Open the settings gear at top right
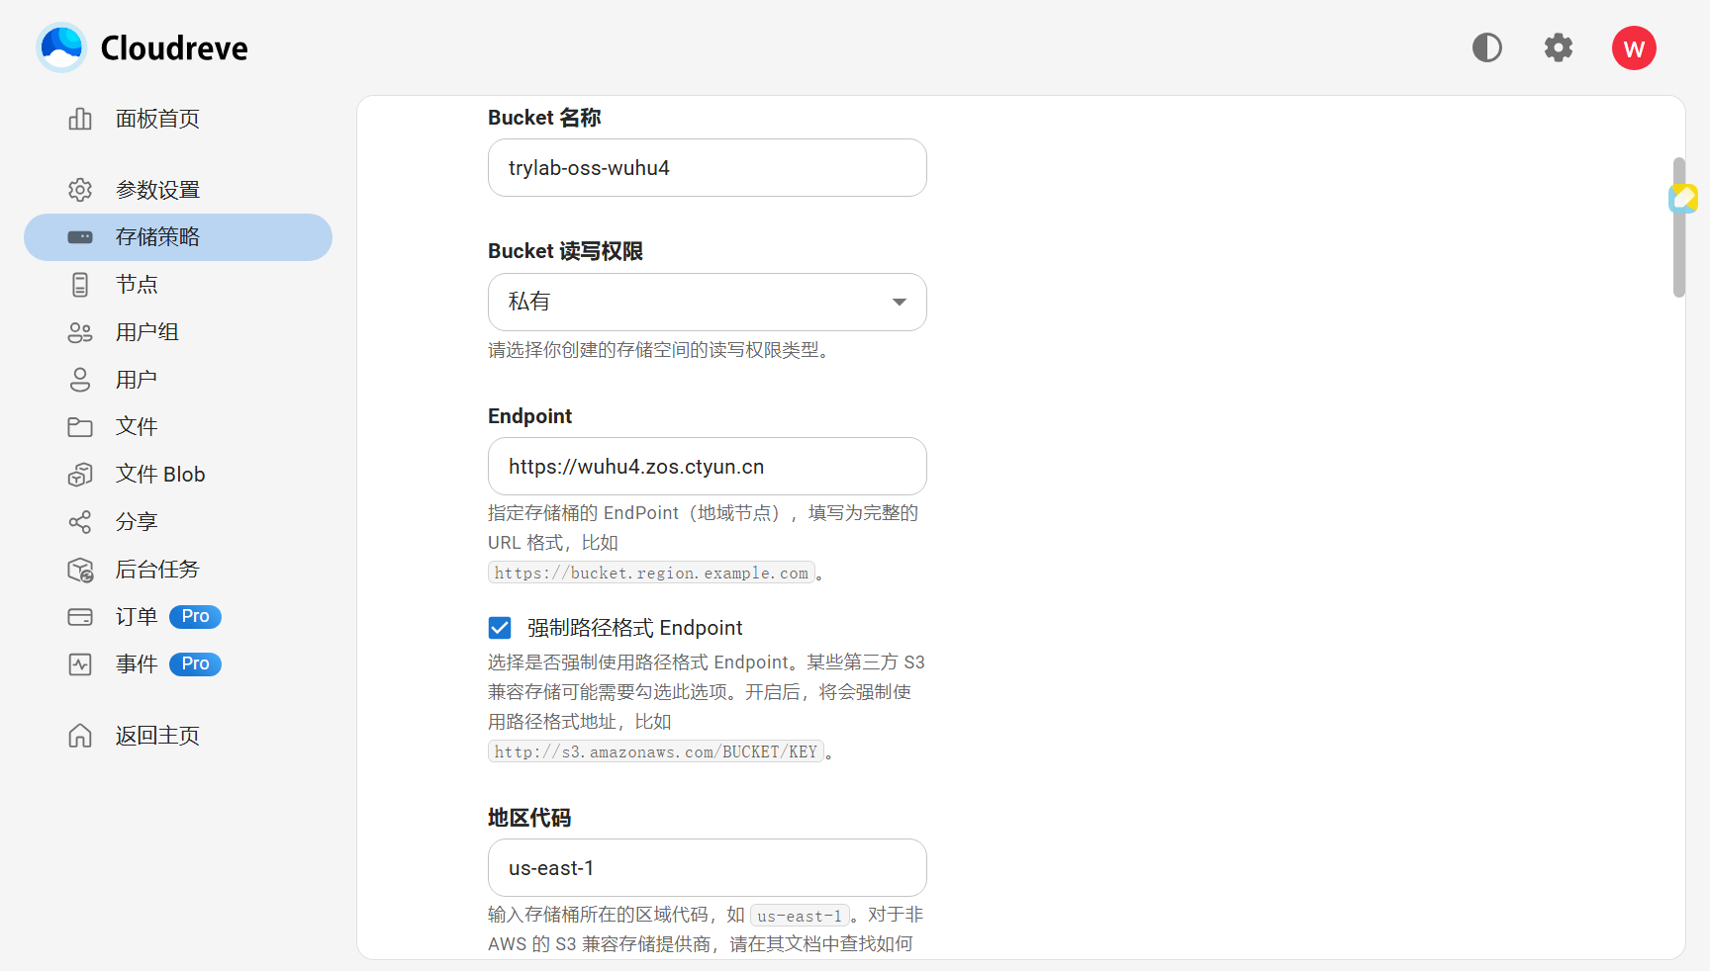This screenshot has width=1710, height=971. point(1558,47)
